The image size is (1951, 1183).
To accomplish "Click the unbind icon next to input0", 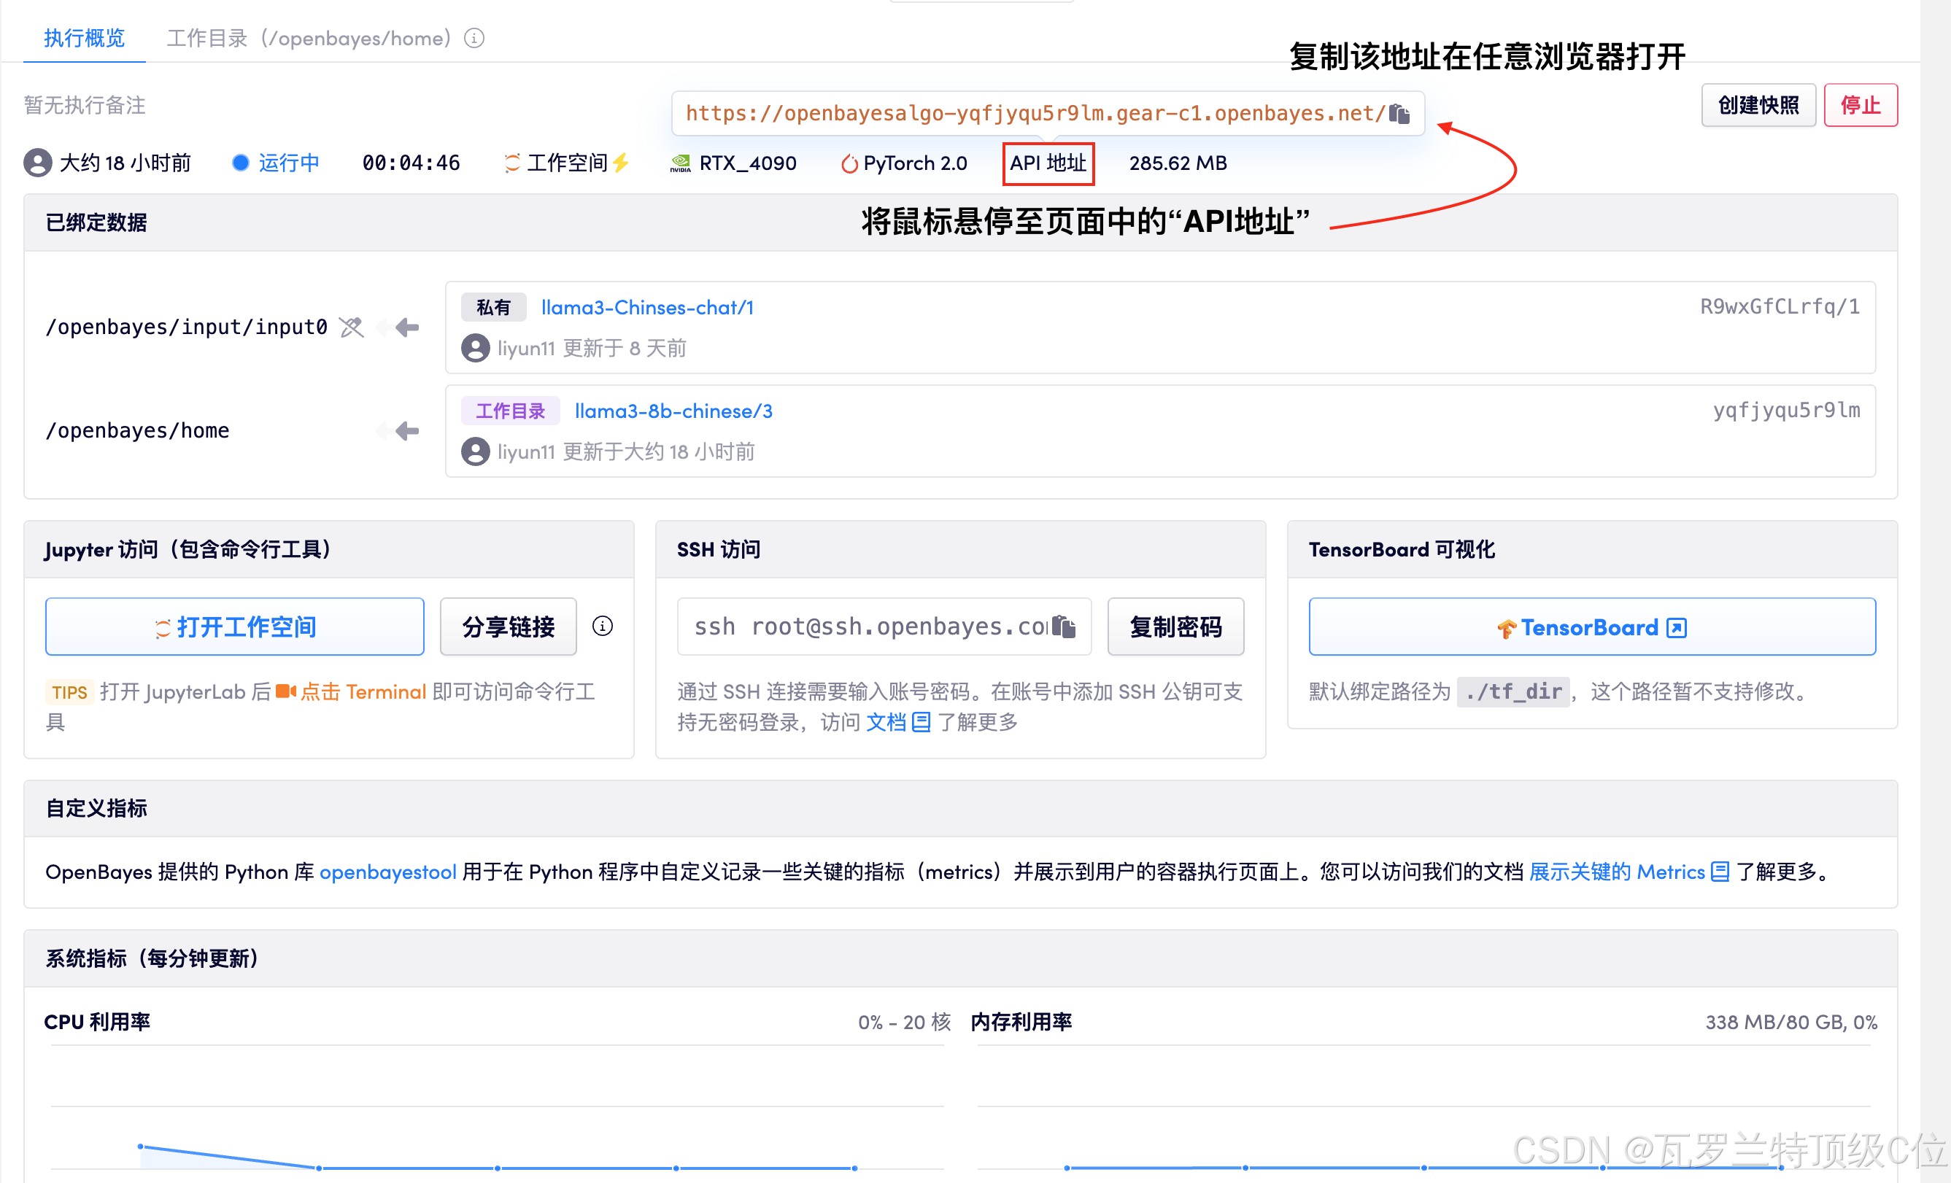I will pos(352,327).
